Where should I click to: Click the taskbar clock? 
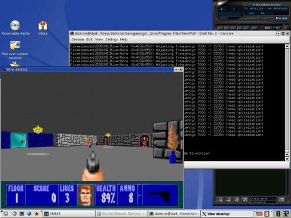coord(282,214)
